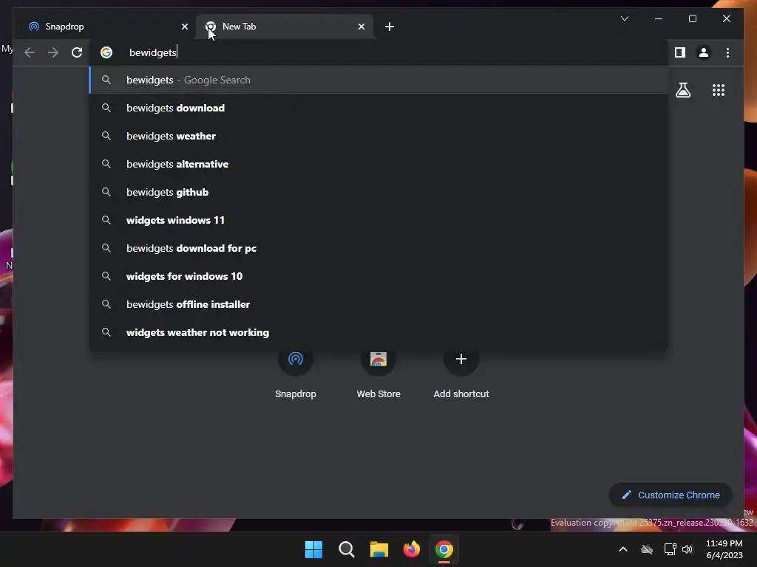Show hidden system tray icons
Image resolution: width=757 pixels, height=567 pixels.
[x=622, y=549]
